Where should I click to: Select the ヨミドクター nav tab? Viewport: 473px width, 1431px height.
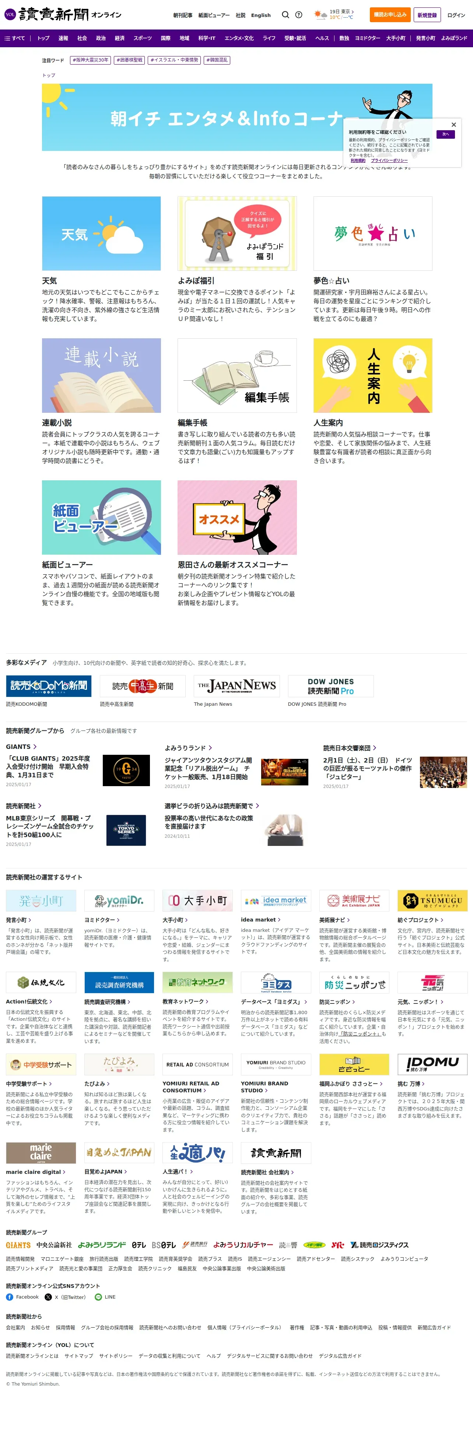pos(368,38)
